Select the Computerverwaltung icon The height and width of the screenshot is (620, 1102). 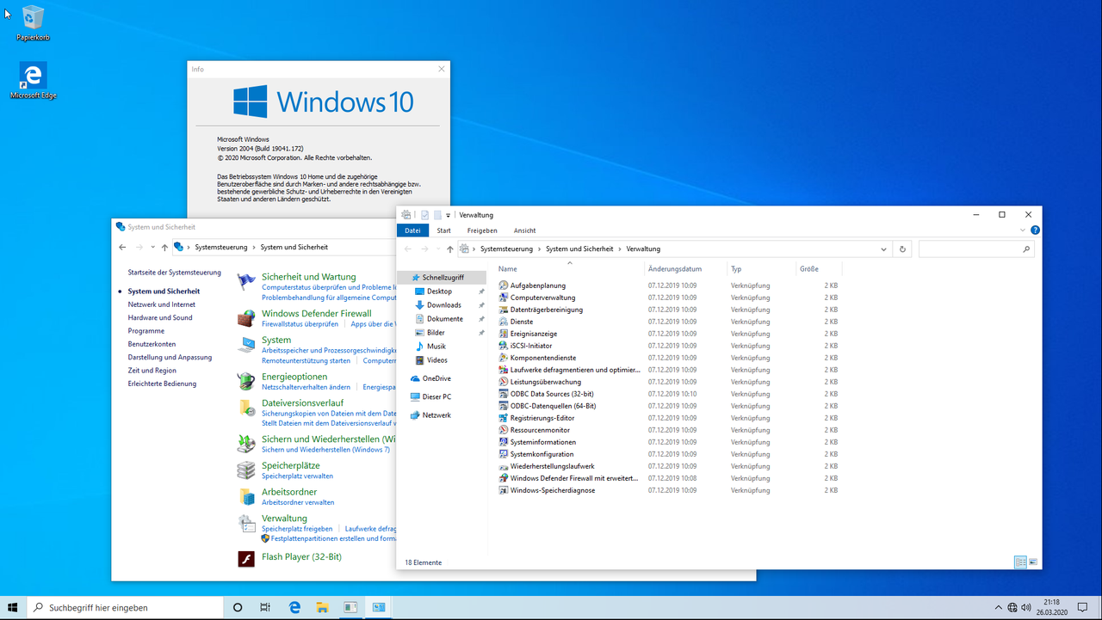tap(504, 298)
